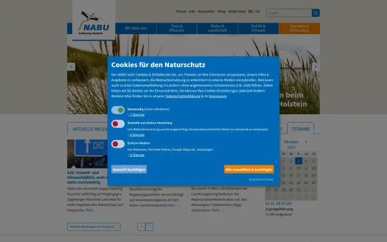Click the search magnifier button

[315, 13]
